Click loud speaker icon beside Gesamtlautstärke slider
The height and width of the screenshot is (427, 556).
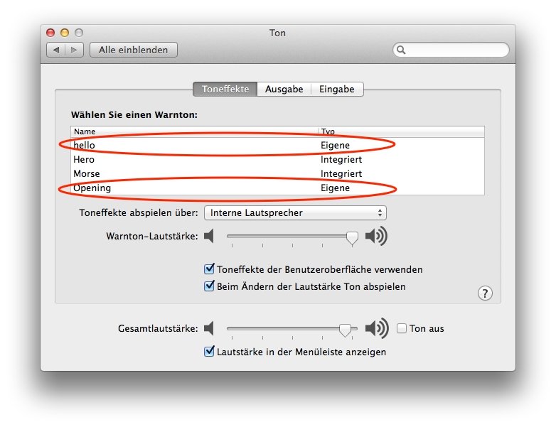point(377,328)
